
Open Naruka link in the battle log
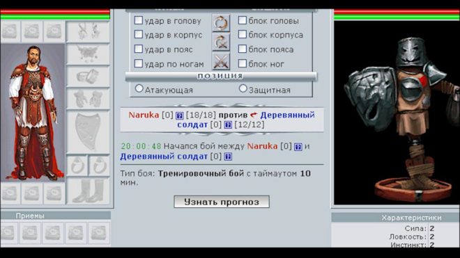262,146
